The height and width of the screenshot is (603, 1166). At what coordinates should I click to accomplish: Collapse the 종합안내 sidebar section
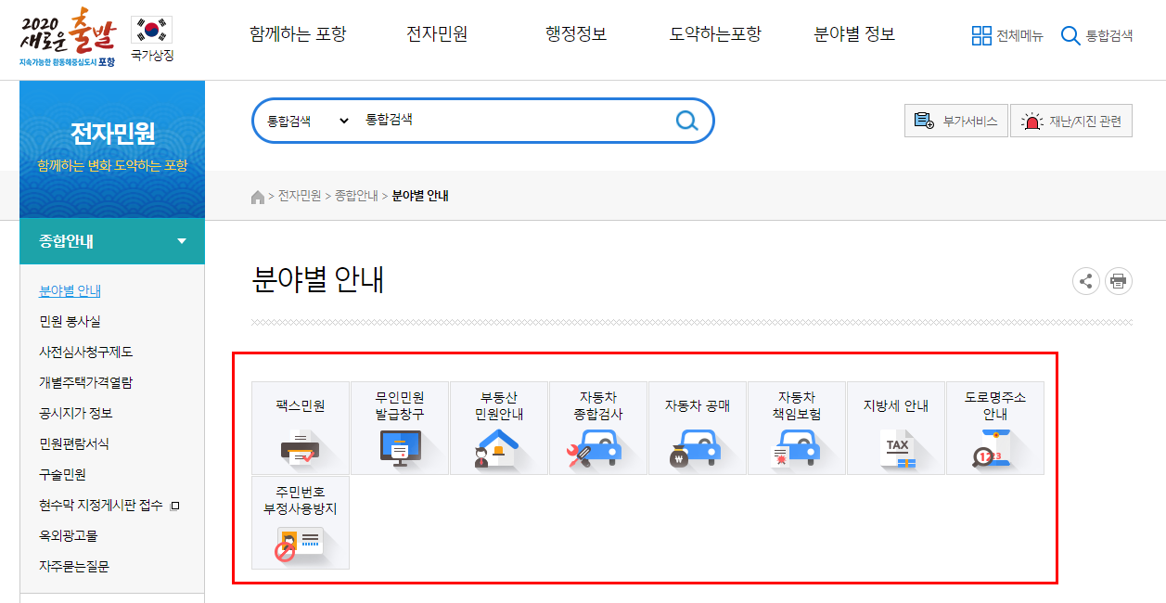tap(112, 242)
